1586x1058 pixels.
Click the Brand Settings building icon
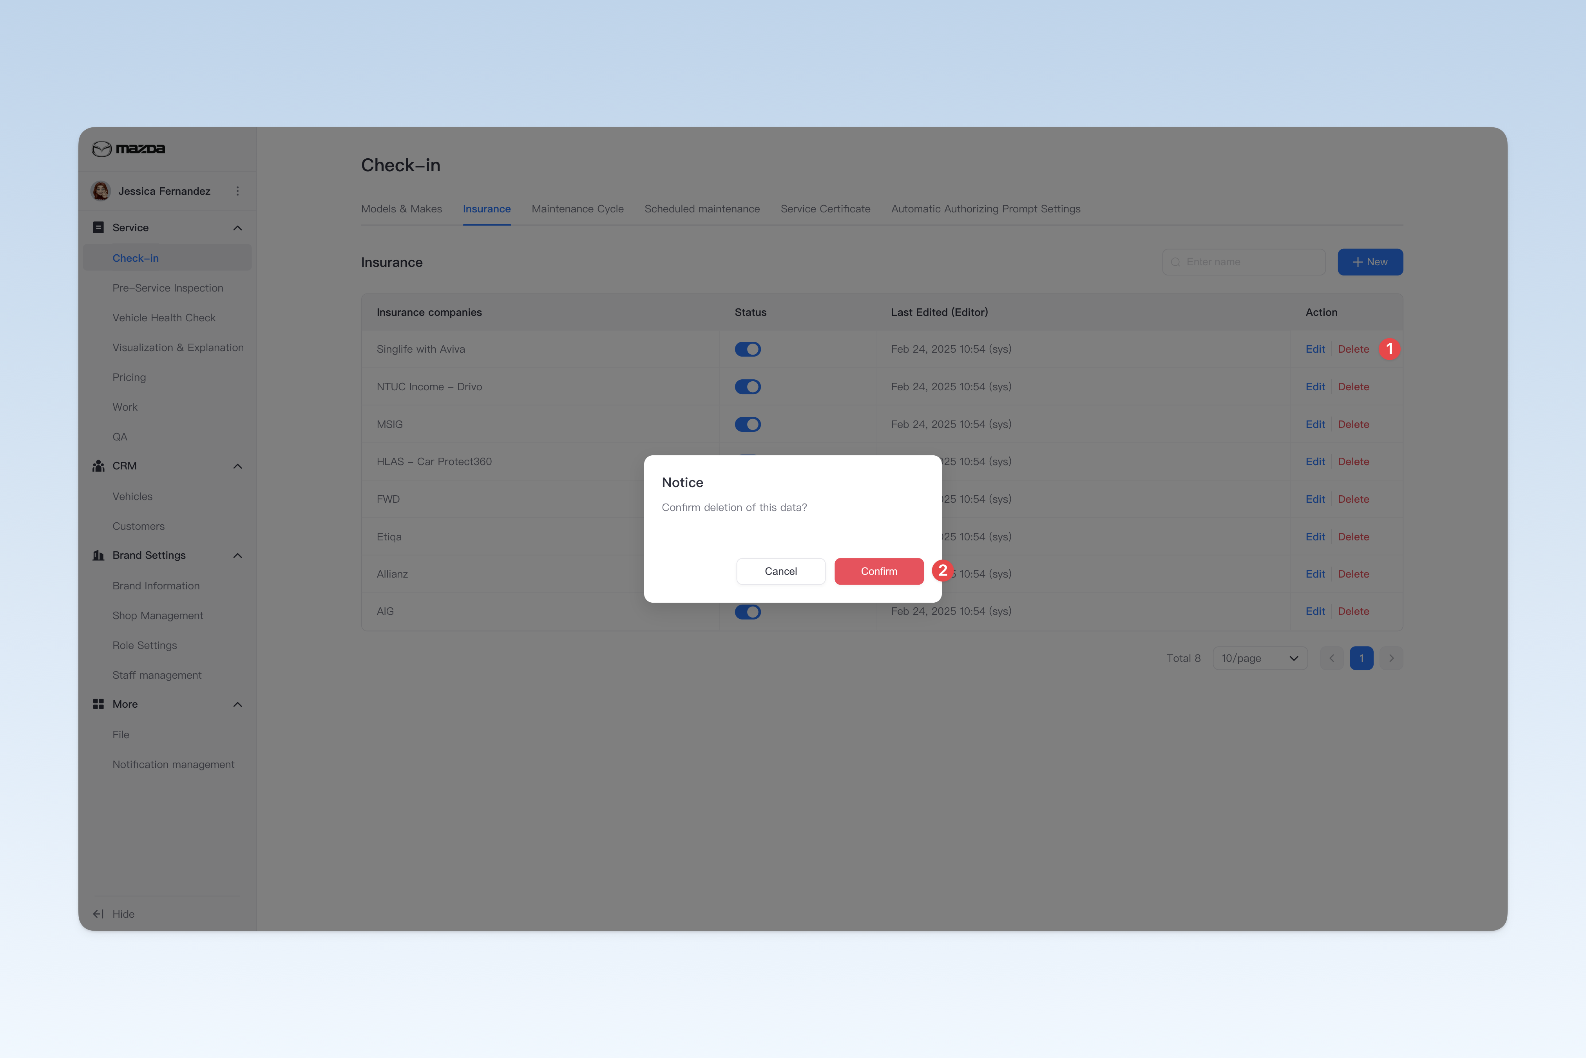tap(98, 555)
